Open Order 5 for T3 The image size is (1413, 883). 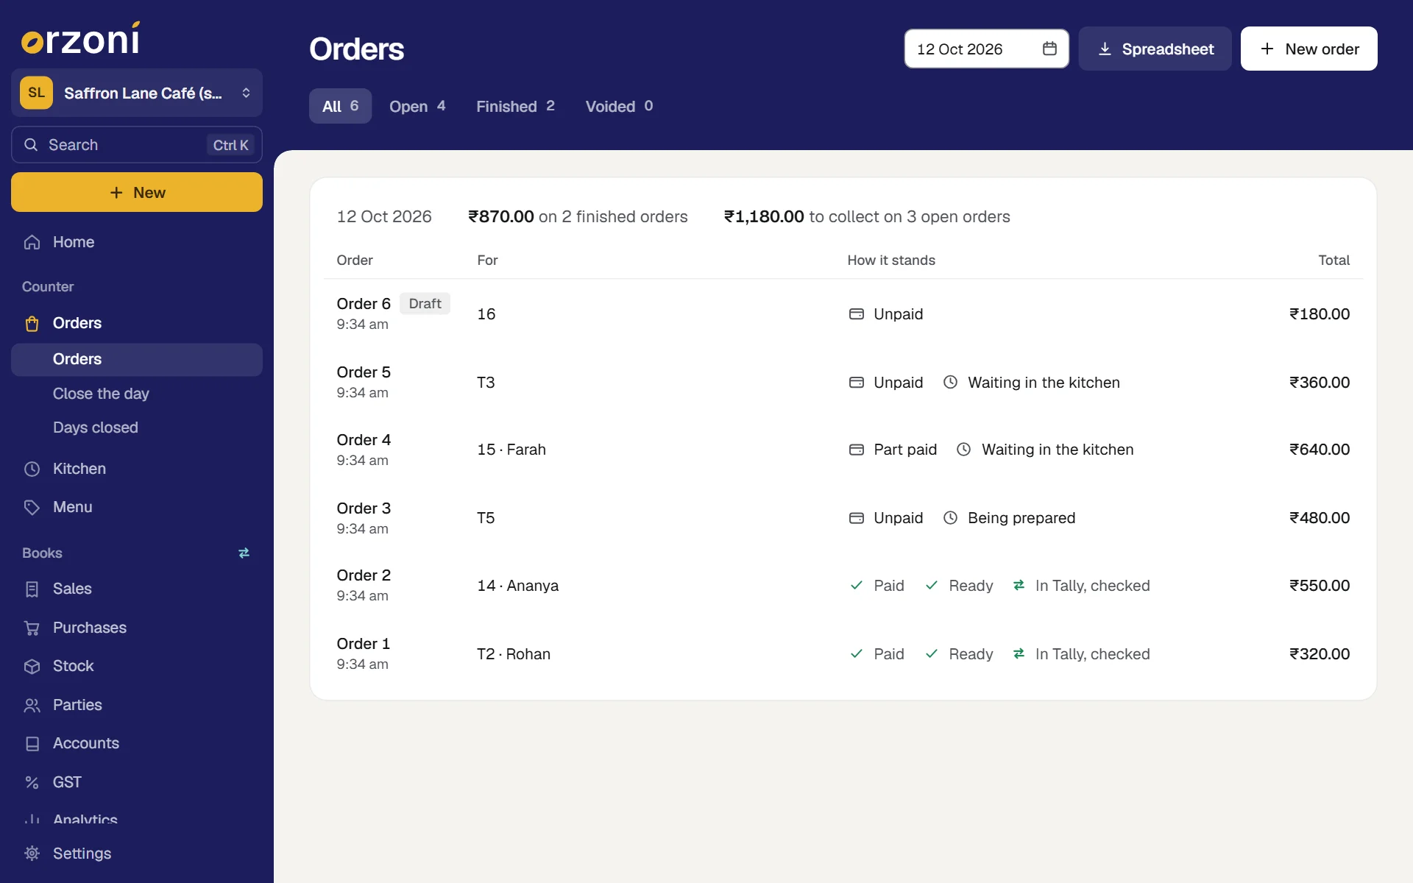(x=843, y=382)
